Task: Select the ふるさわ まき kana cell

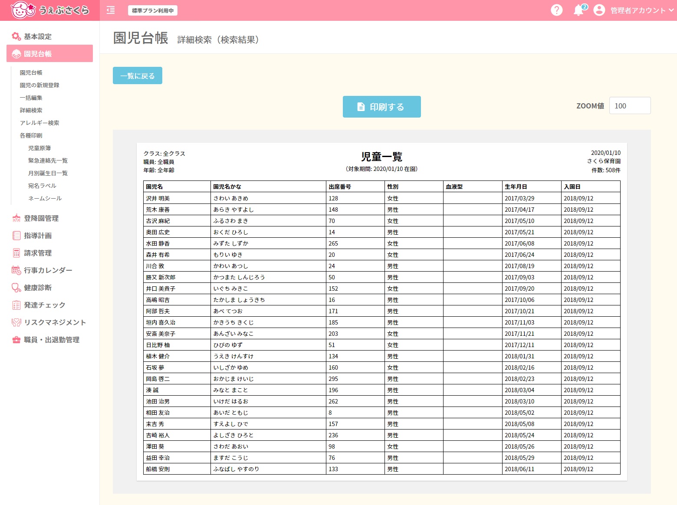Action: coord(268,221)
